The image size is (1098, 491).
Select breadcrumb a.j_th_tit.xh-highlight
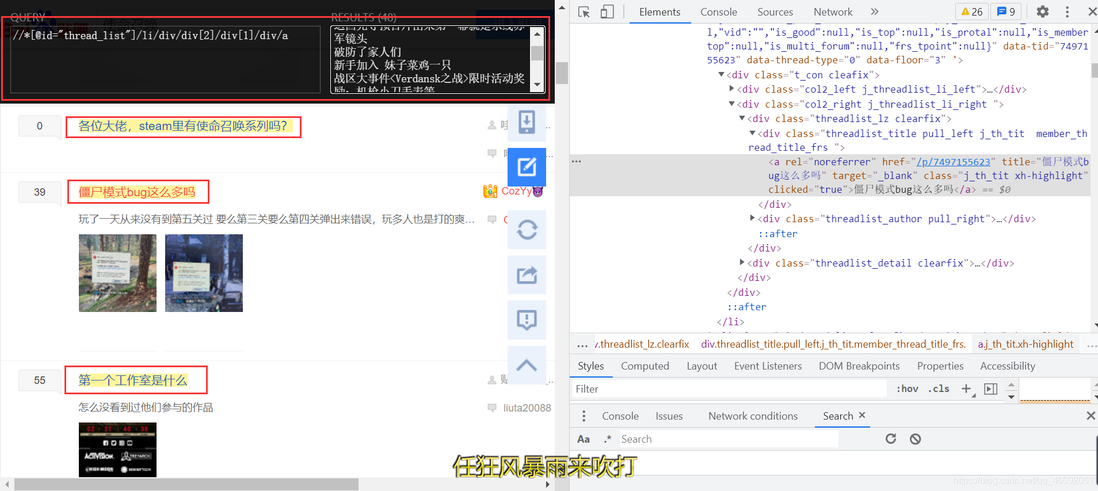pyautogui.click(x=1025, y=344)
